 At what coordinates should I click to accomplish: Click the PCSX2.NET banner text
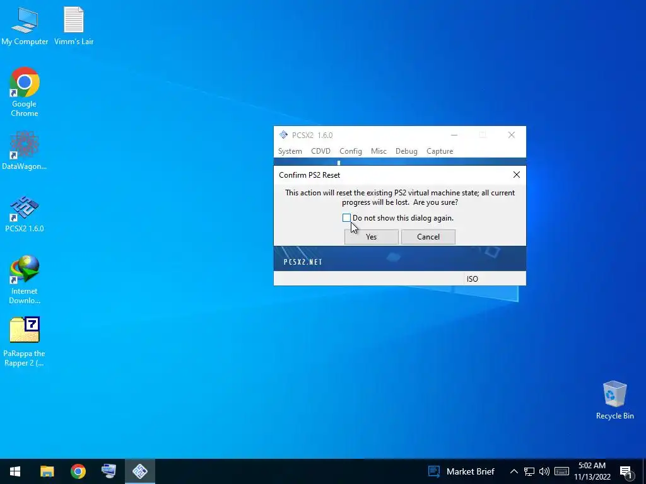point(303,262)
